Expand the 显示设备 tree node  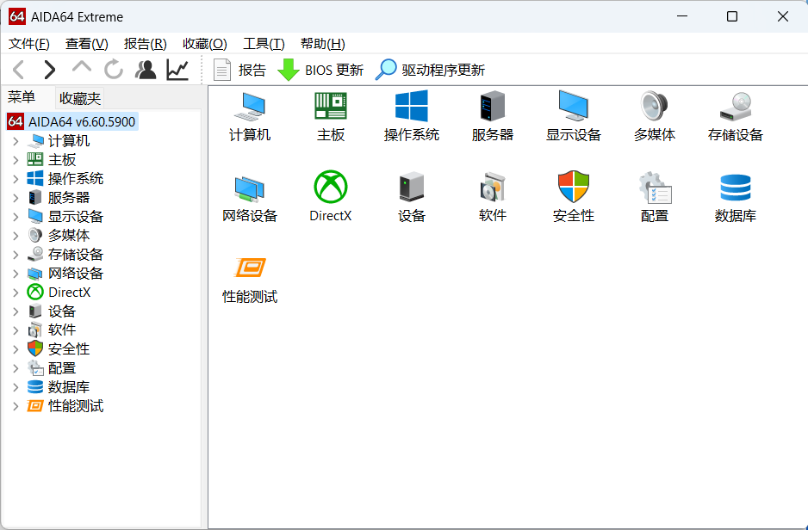coord(16,217)
